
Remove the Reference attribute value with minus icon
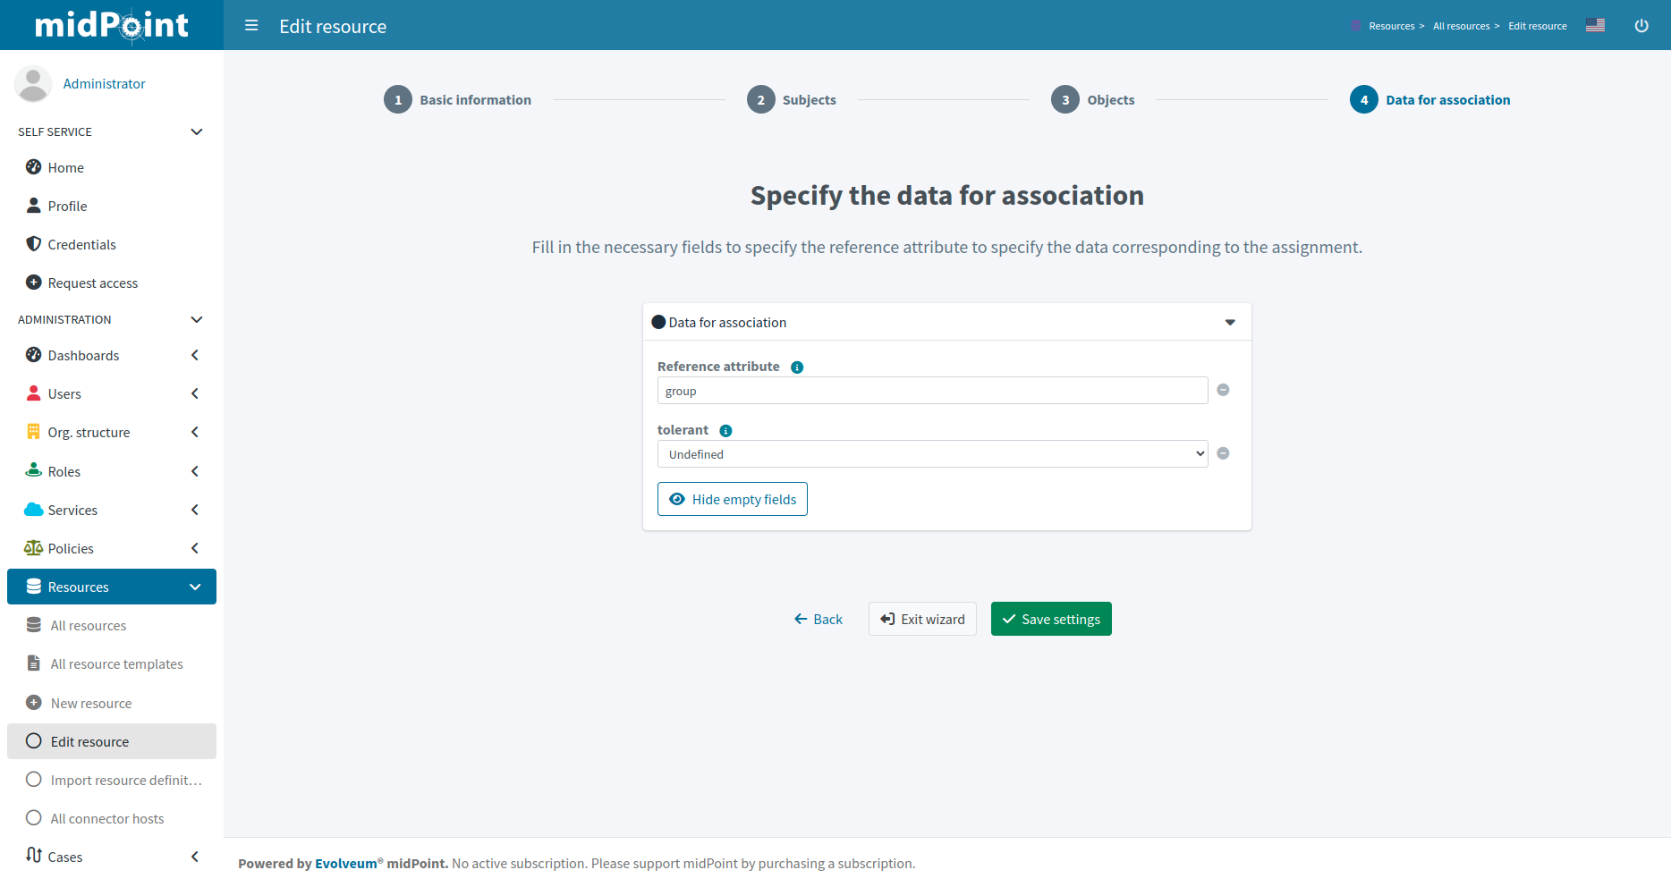(1223, 390)
